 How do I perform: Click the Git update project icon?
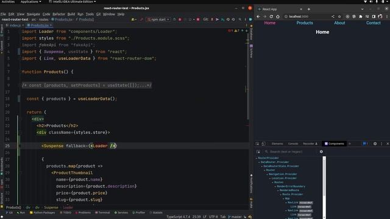pos(212,19)
